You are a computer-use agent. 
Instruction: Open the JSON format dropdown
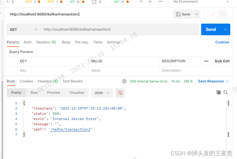(102, 93)
